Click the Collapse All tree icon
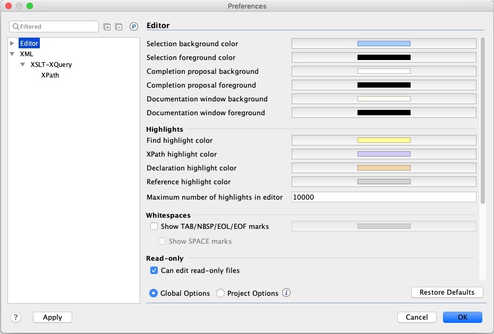494x334 pixels. 118,27
